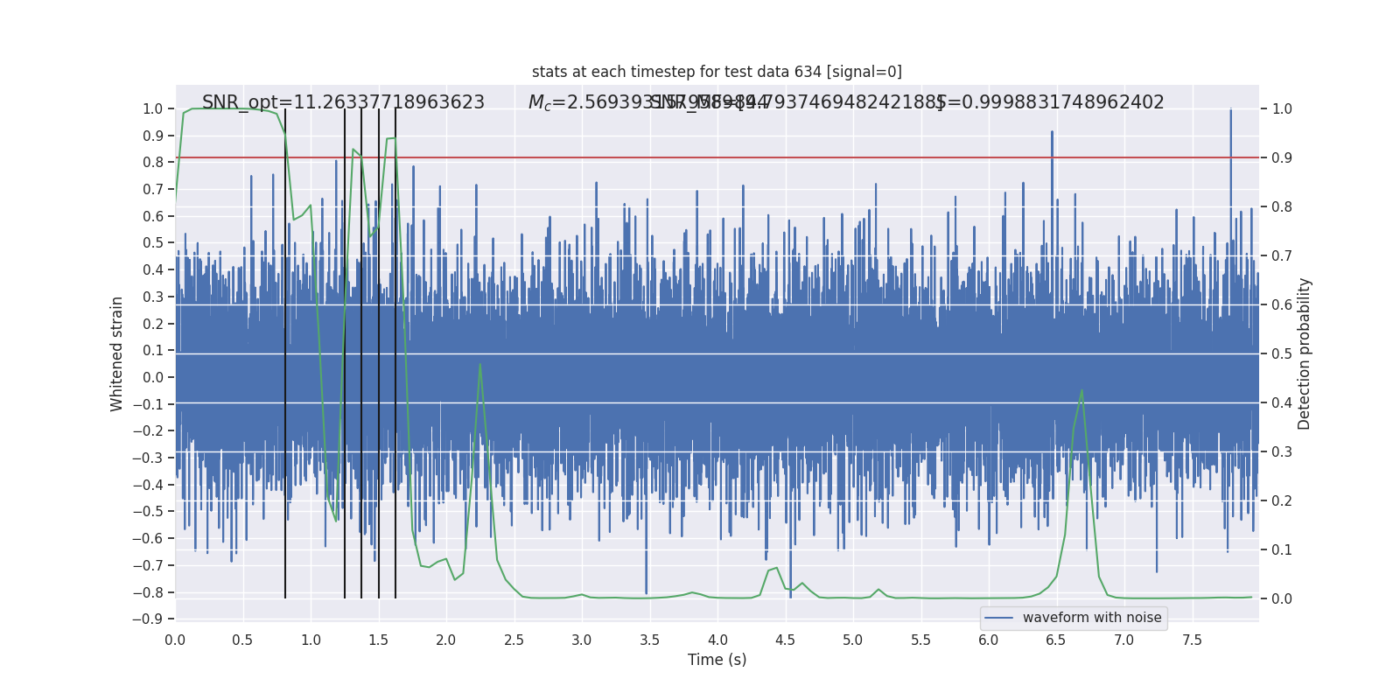The width and height of the screenshot is (1400, 700).
Task: Click the 5.0 tick on the Time axis
Action: tap(853, 640)
